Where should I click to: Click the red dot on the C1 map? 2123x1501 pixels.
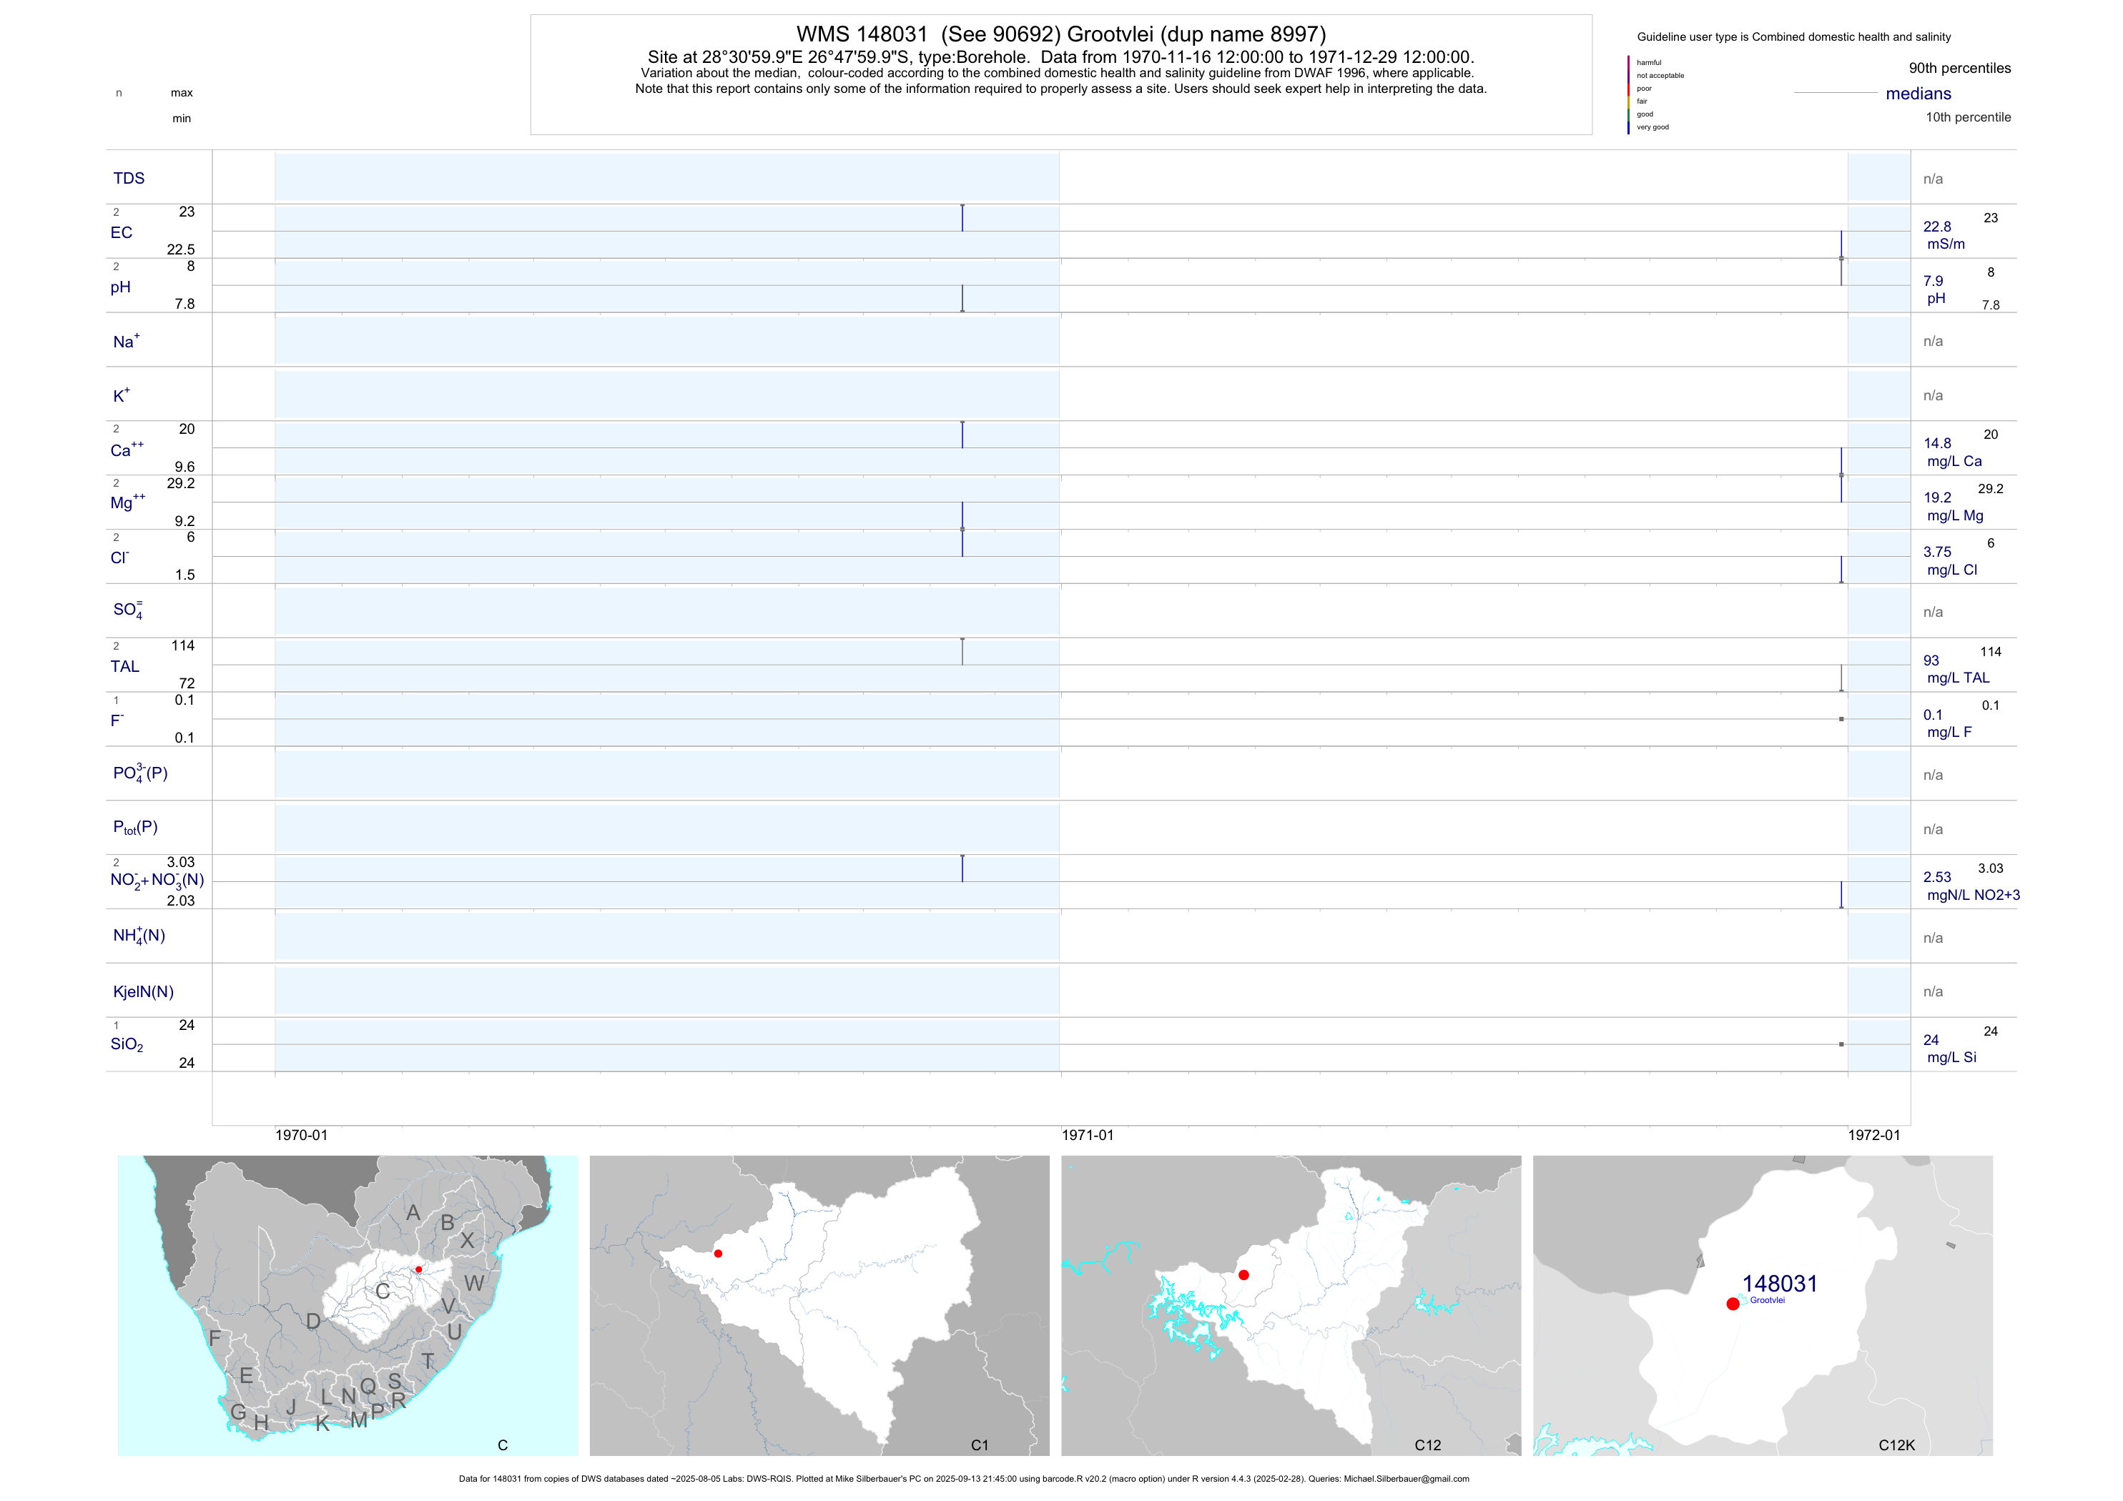pyautogui.click(x=719, y=1253)
